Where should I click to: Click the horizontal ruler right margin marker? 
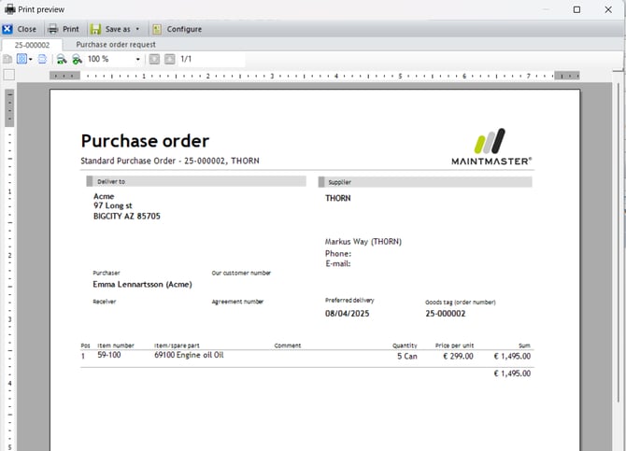point(567,76)
